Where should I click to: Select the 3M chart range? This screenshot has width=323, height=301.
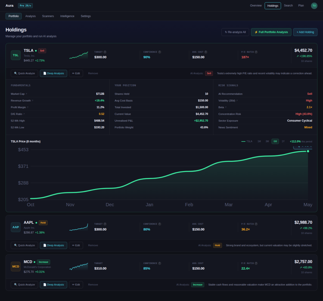[x=267, y=141]
